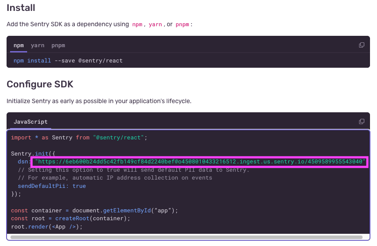377x246 pixels.
Task: Click the highlighted DSN URL string
Action: pyautogui.click(x=200, y=162)
